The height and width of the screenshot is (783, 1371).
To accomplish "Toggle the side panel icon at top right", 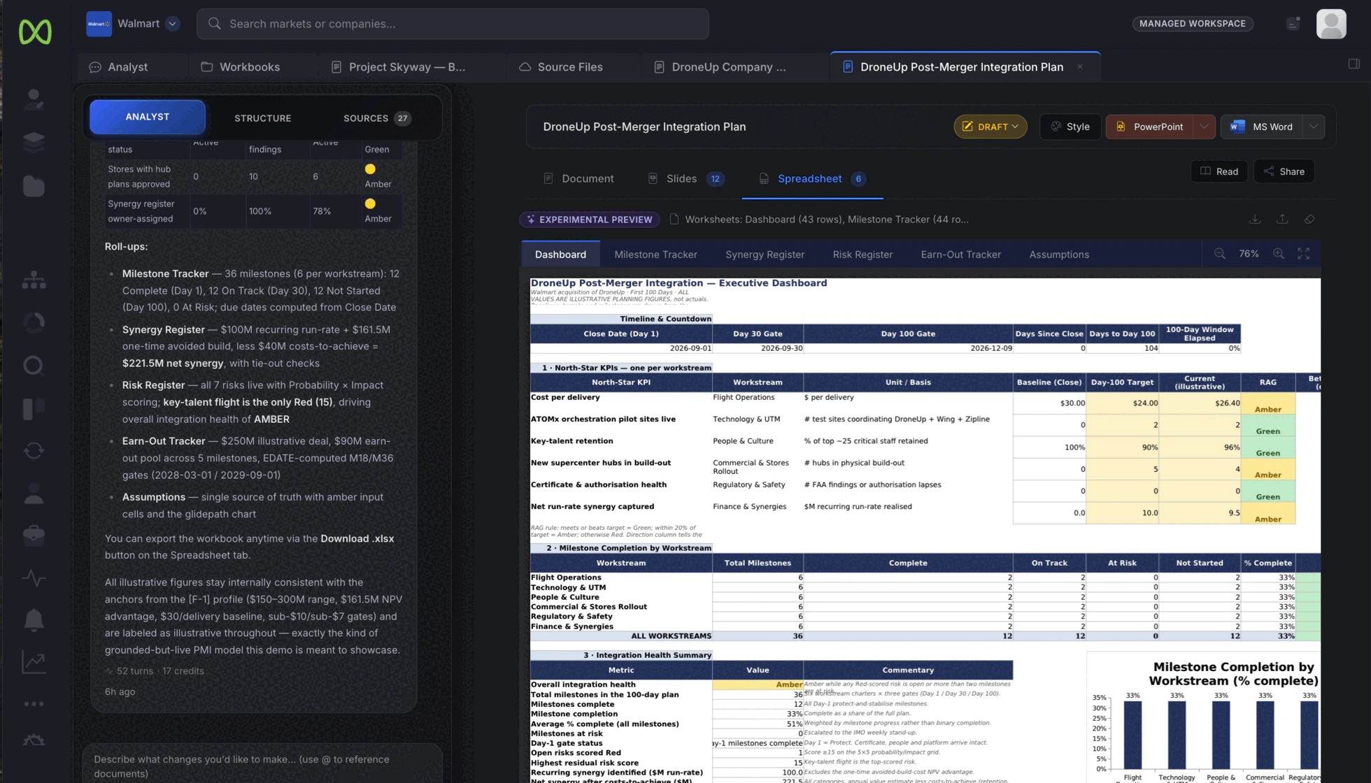I will coord(1354,64).
